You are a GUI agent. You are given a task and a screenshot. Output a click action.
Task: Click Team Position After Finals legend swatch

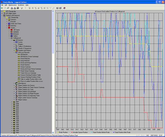[x=114, y=132]
